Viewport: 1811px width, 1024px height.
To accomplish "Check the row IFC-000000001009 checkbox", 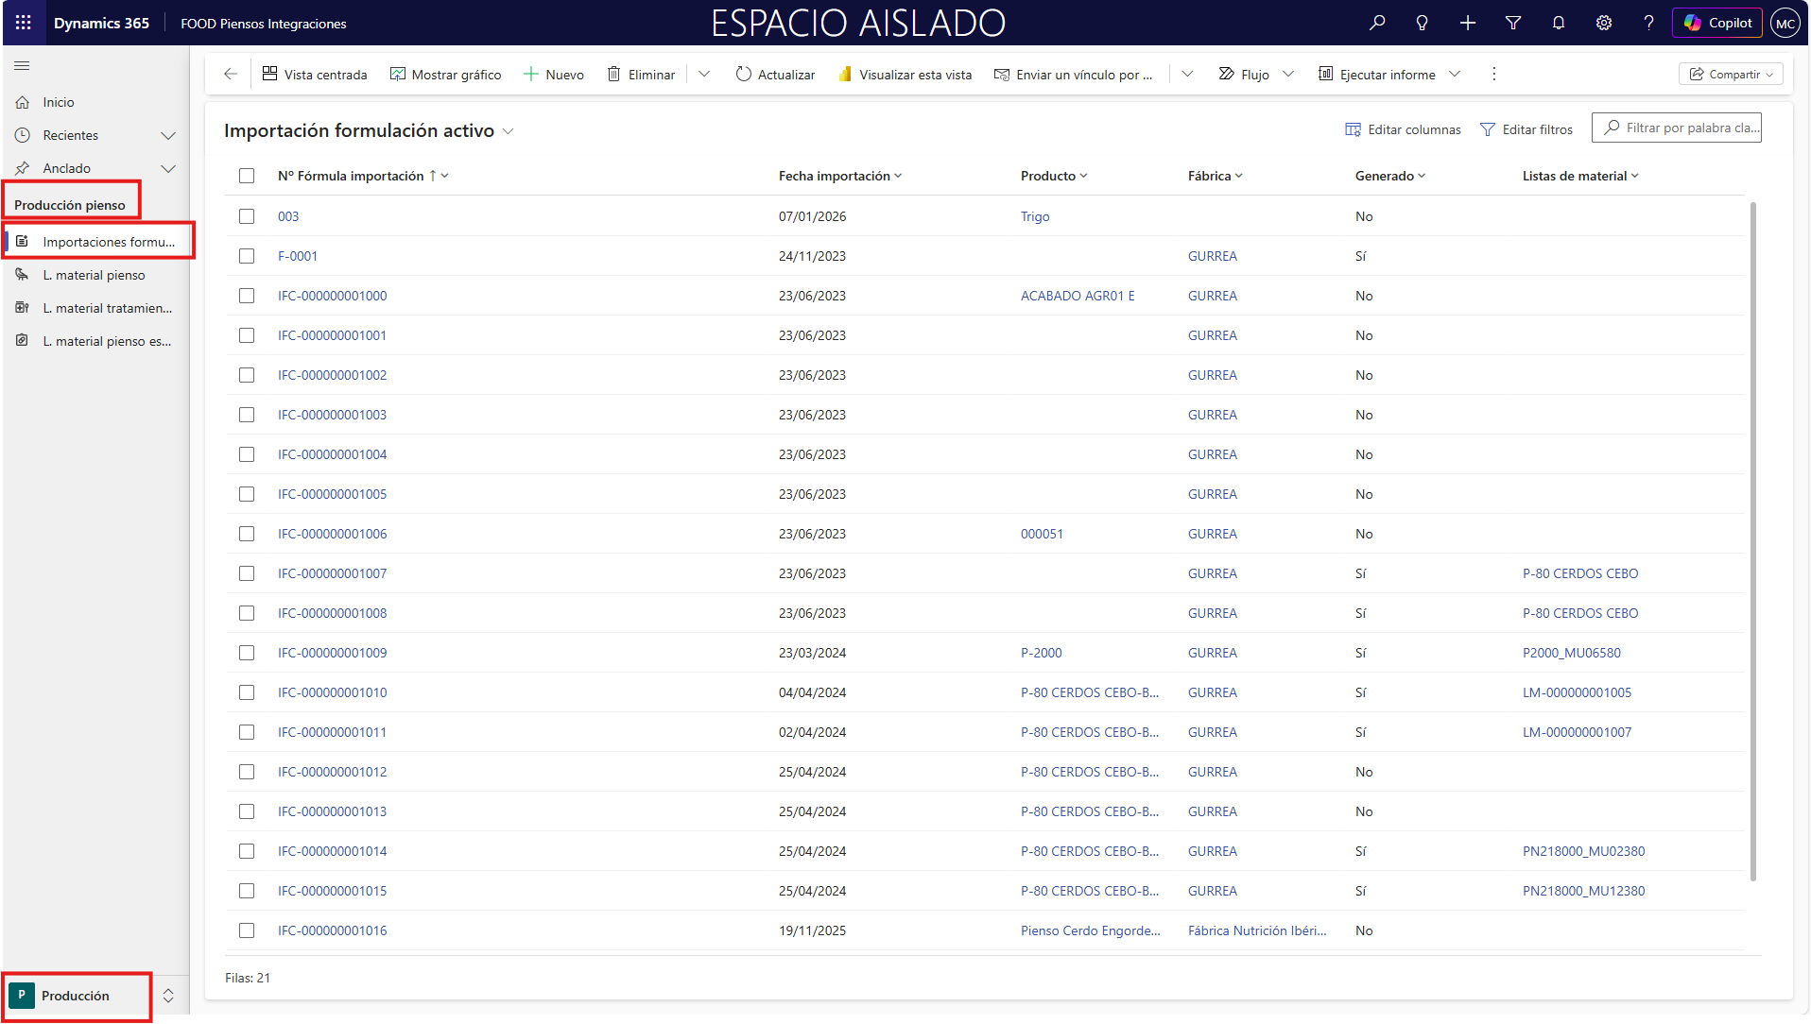I will point(247,653).
